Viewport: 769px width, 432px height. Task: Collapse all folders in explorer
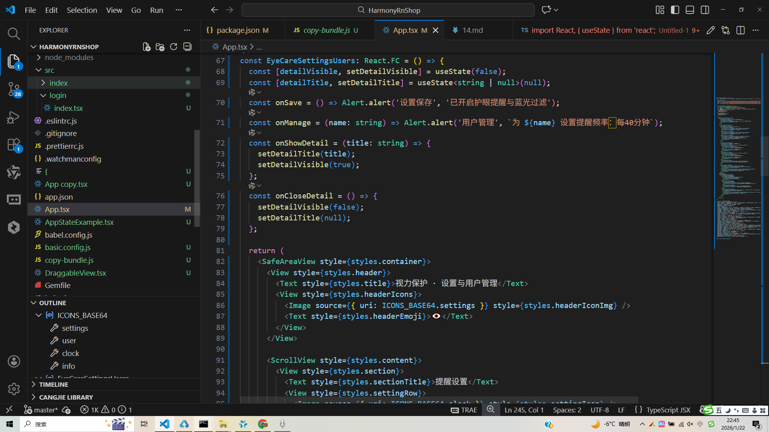click(x=187, y=47)
